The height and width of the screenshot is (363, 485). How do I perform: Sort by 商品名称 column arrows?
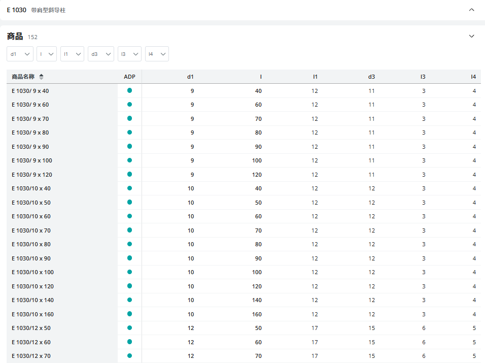[x=42, y=77]
